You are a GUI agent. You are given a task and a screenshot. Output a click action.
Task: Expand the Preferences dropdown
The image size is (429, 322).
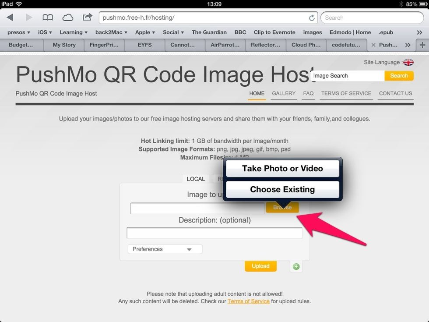pos(165,249)
